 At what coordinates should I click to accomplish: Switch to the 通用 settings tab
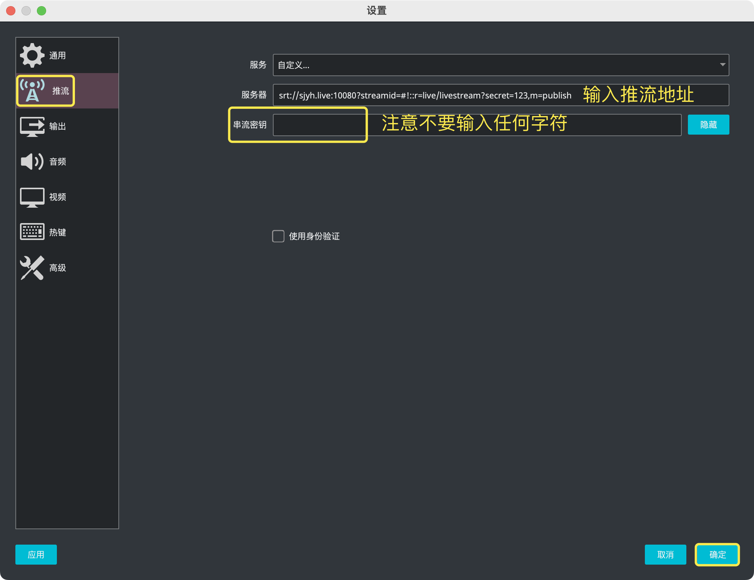pos(58,55)
